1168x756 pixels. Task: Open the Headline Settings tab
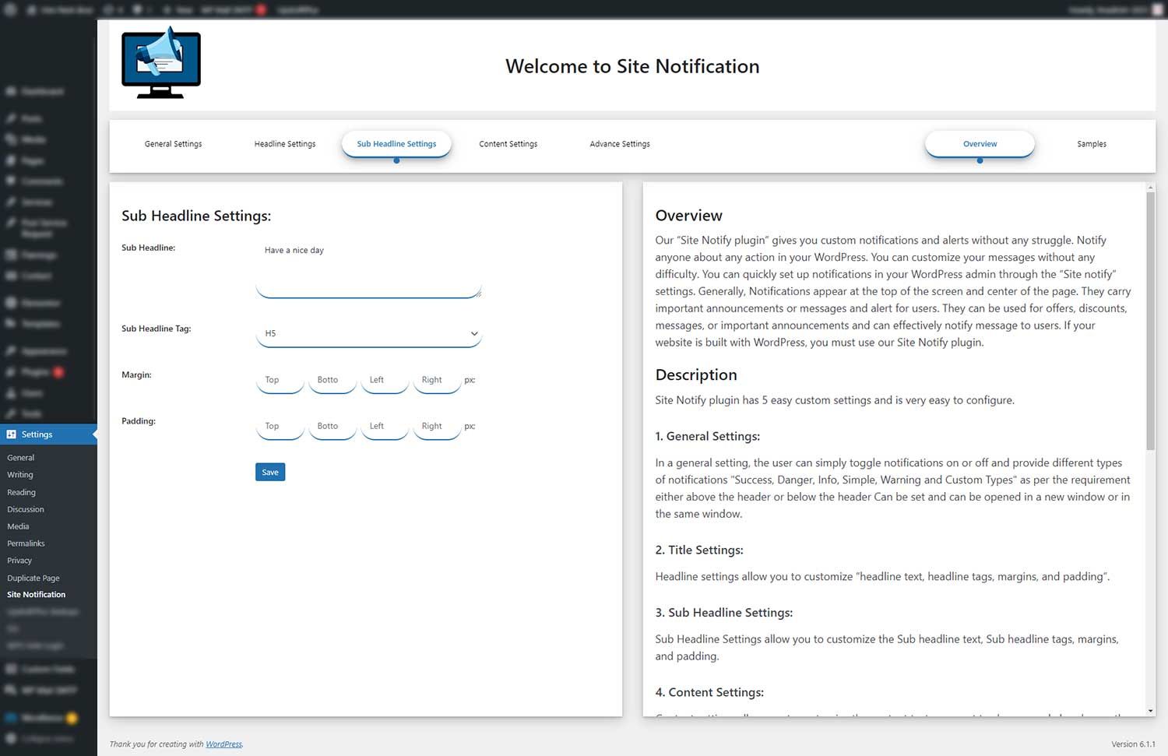[285, 144]
